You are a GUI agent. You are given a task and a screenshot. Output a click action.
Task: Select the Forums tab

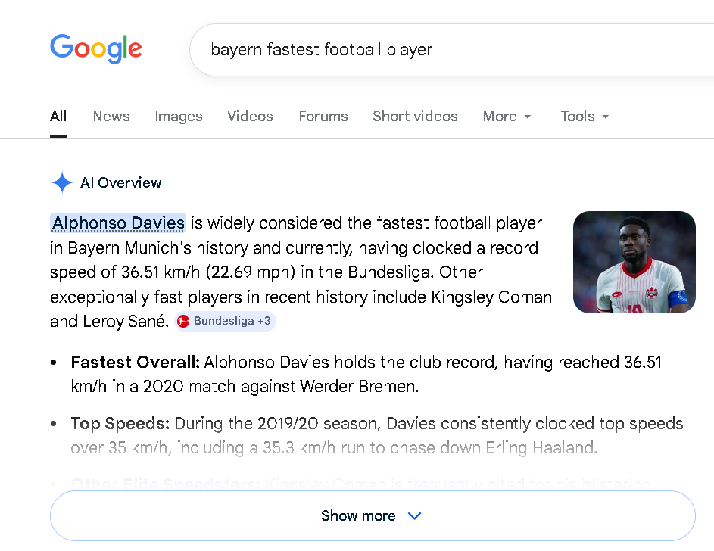[x=323, y=117]
